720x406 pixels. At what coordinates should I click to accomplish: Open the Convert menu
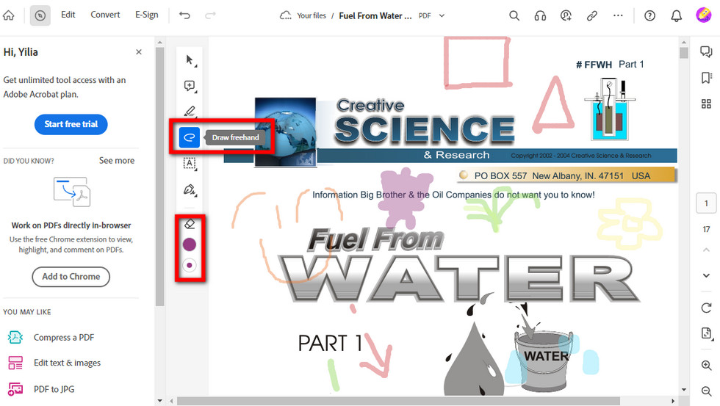click(x=105, y=15)
